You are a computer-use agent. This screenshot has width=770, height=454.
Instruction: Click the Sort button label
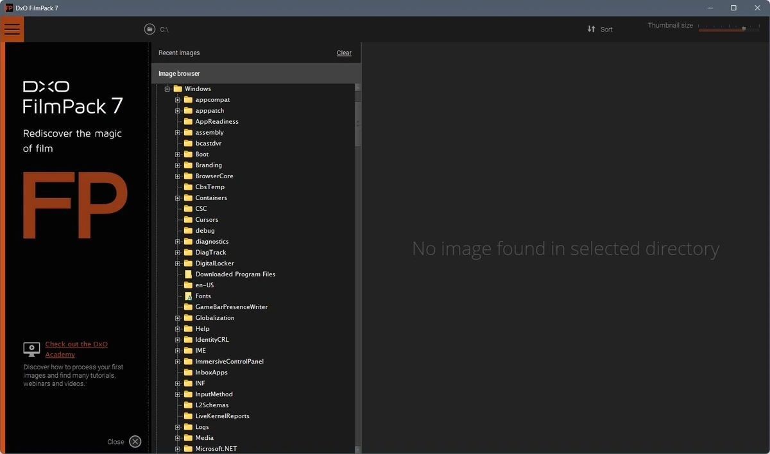pyautogui.click(x=606, y=29)
